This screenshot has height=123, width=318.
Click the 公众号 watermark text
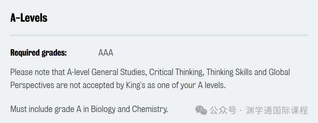click(x=223, y=110)
